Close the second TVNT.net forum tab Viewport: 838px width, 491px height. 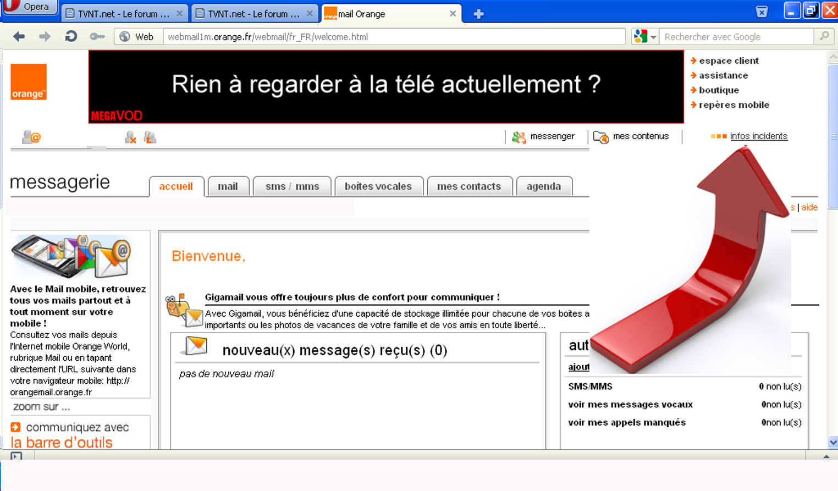click(x=310, y=14)
